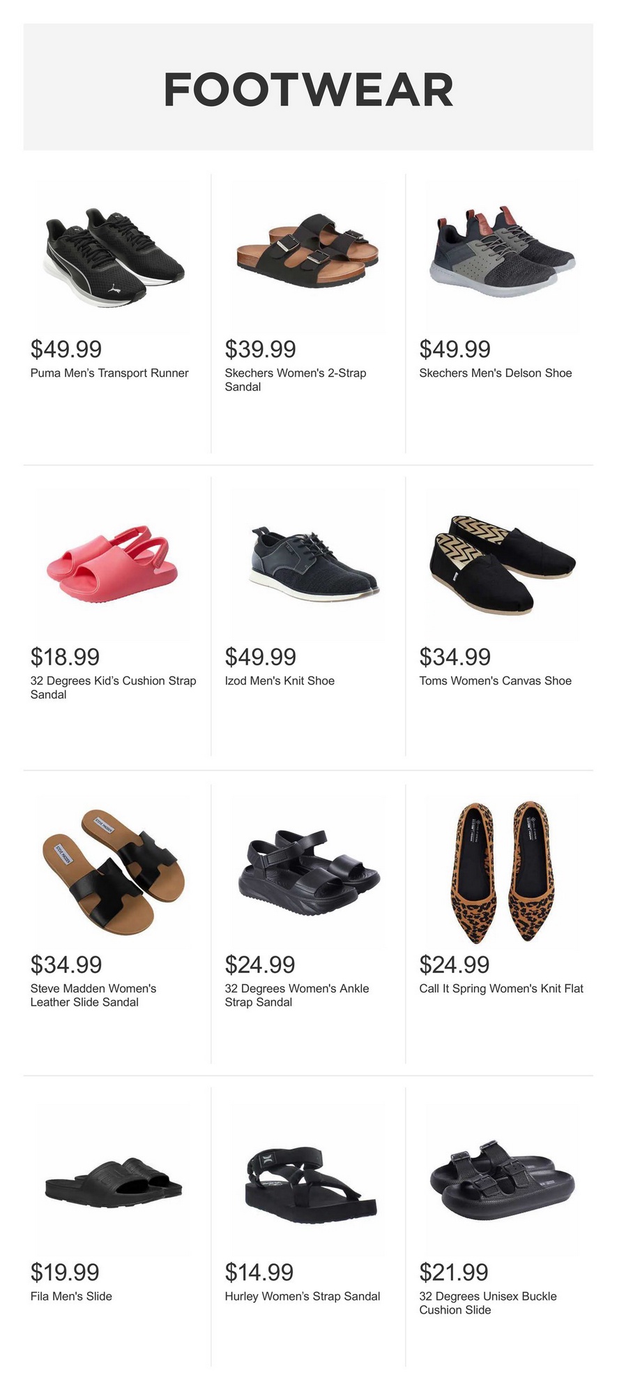
Task: Click the FOOTWEAR heading banner
Action: pos(308,89)
